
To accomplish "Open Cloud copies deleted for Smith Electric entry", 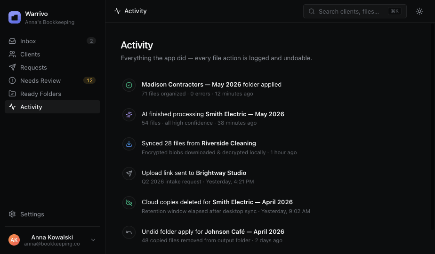I will (x=217, y=202).
